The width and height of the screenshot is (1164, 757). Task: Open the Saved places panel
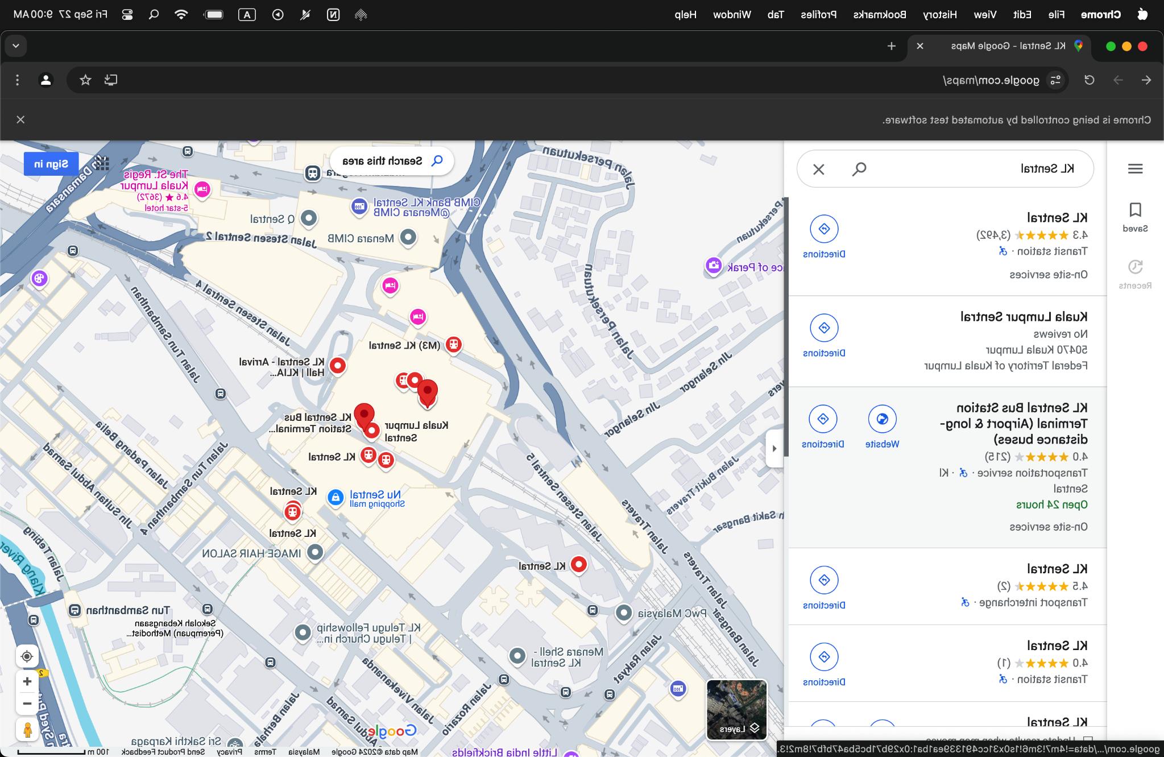click(x=1135, y=217)
